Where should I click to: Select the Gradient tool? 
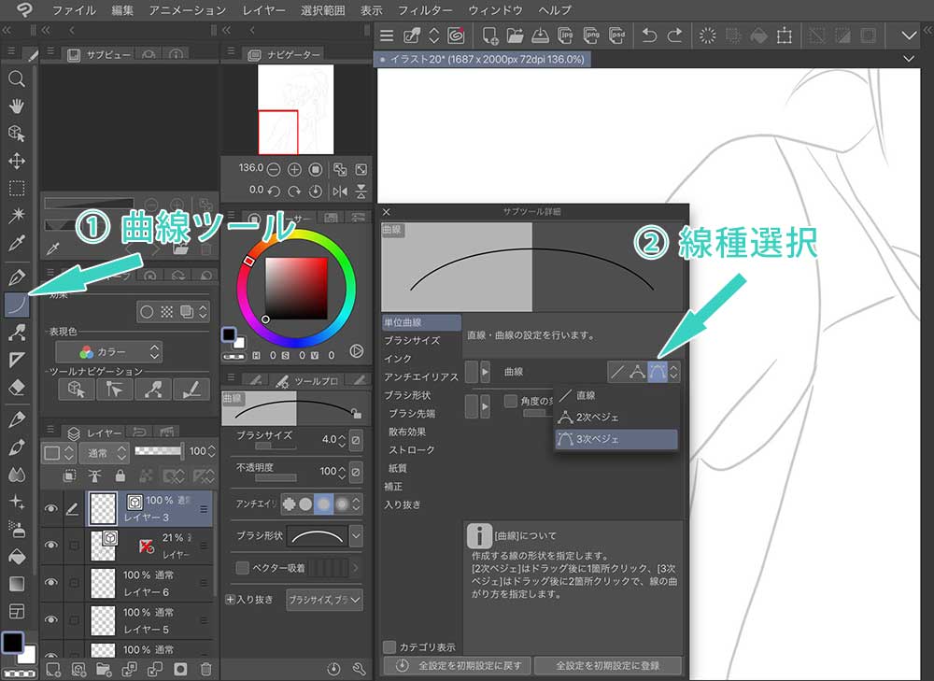[x=17, y=584]
